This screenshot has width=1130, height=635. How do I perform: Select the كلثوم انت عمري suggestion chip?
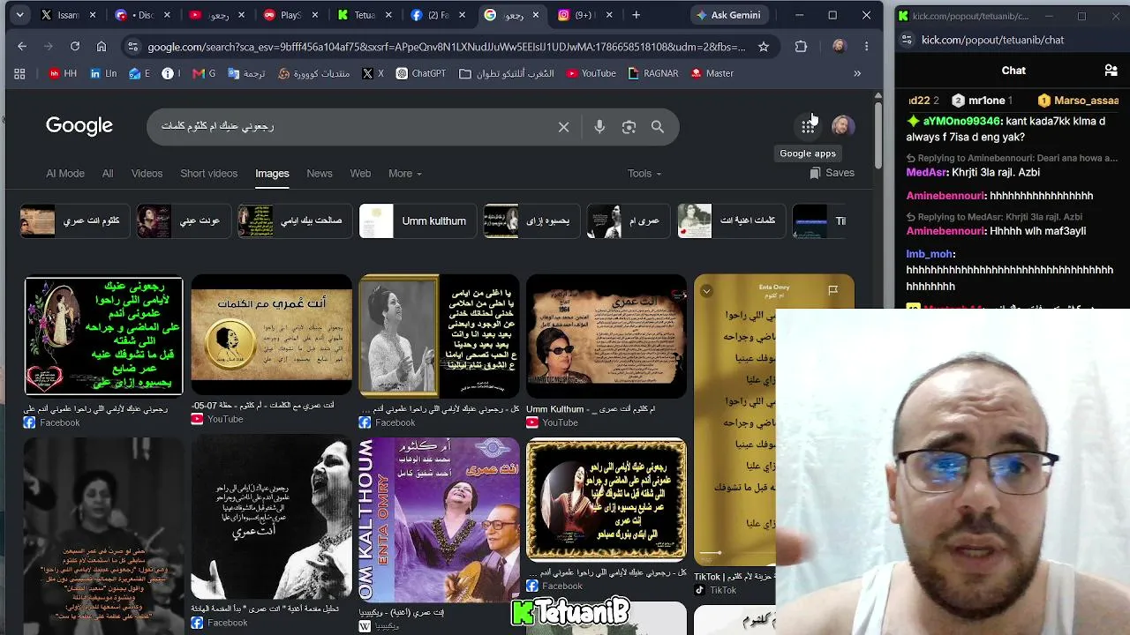(74, 221)
